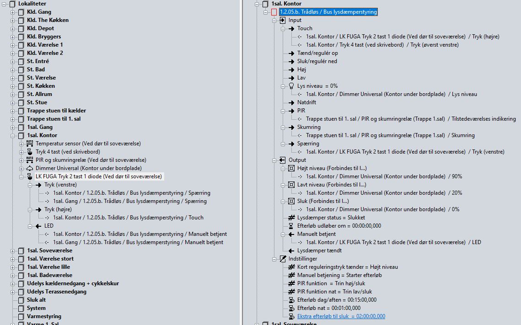This screenshot has width=521, height=325.
Task: Click the Indstillinger settings pencil icon
Action: click(x=283, y=259)
